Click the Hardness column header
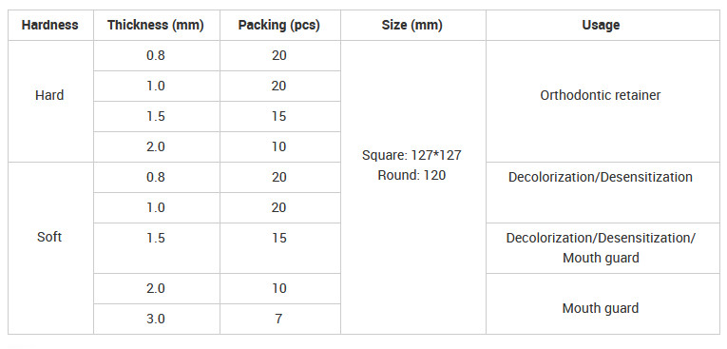727x349 pixels. tap(50, 25)
